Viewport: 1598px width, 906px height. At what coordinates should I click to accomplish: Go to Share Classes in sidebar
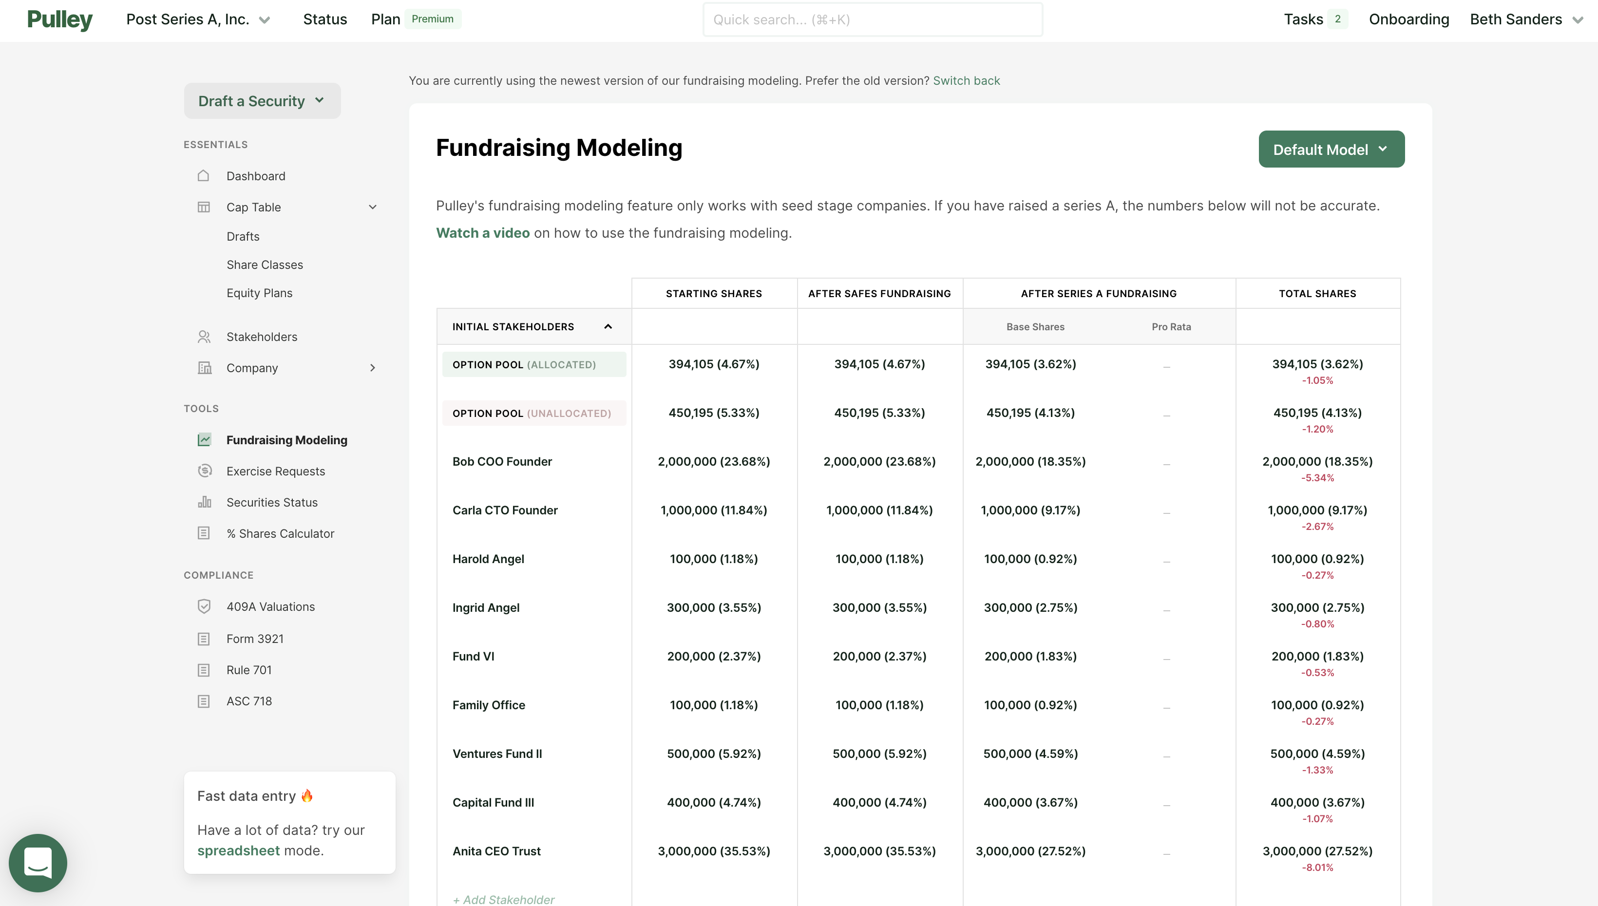click(x=265, y=264)
